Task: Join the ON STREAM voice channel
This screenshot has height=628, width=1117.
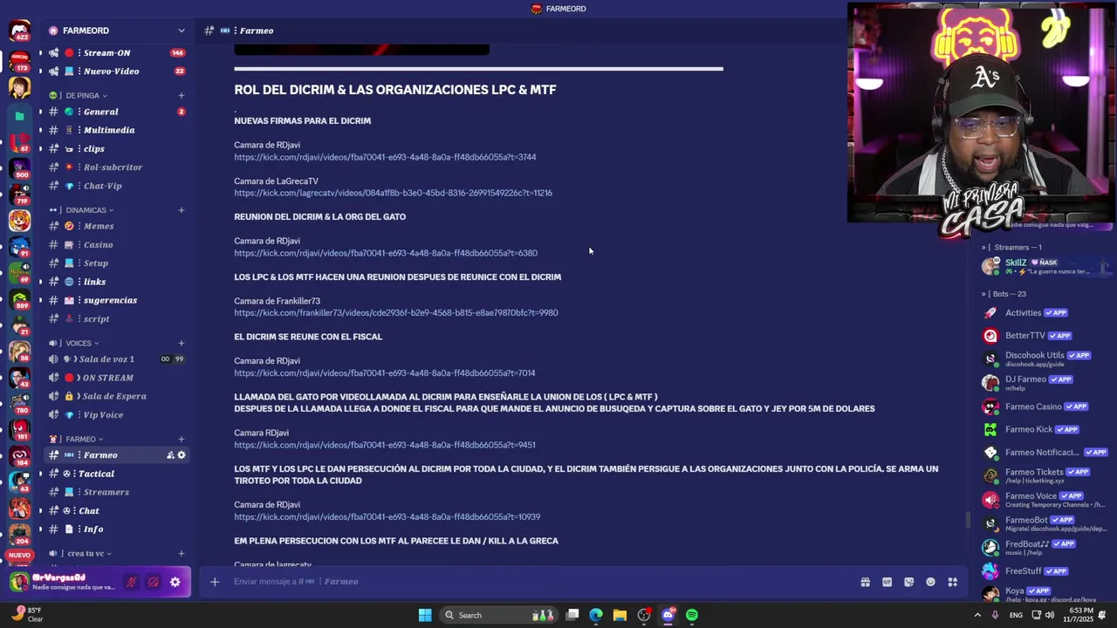Action: 116,378
